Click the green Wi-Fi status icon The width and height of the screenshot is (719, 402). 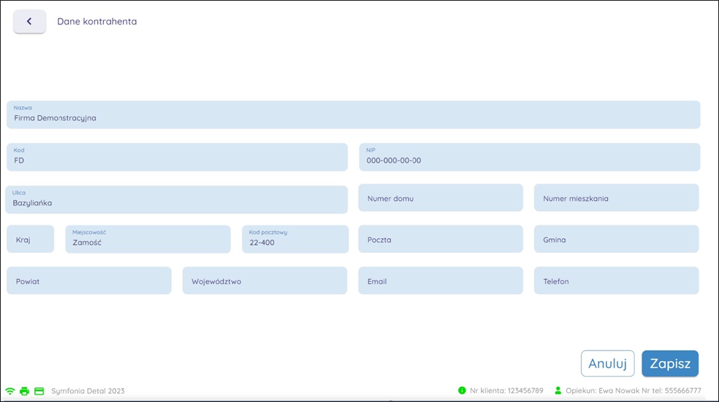(10, 391)
